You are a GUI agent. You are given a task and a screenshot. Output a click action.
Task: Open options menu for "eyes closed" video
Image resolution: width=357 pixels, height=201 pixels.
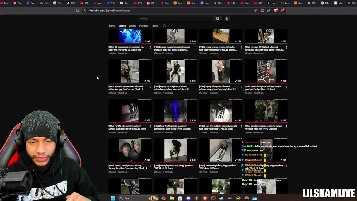pyautogui.click(x=286, y=47)
